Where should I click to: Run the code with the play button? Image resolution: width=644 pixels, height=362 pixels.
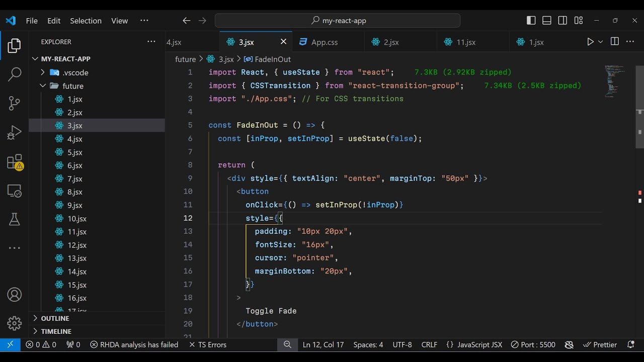(590, 42)
